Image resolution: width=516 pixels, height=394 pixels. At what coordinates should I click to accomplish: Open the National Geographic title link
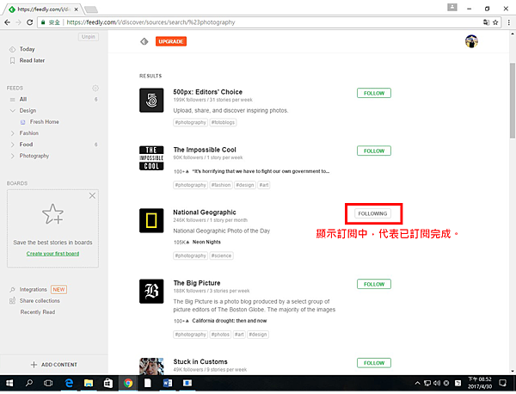205,212
